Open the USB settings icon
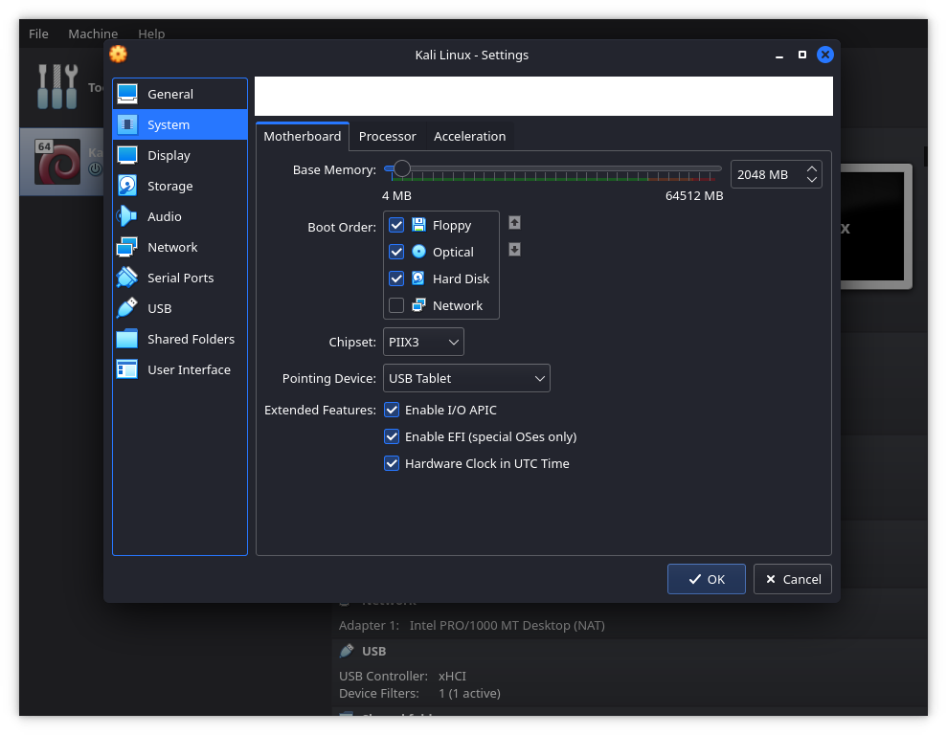This screenshot has height=735, width=947. point(127,308)
